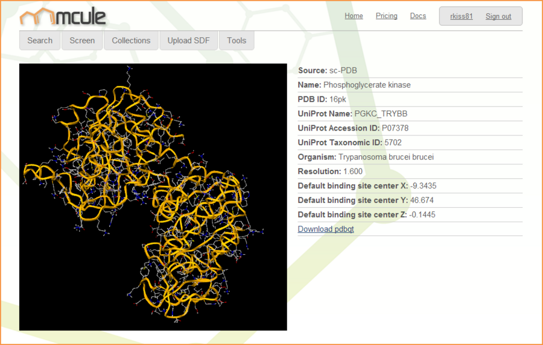Open the Home page link
Image resolution: width=543 pixels, height=345 pixels.
(354, 16)
